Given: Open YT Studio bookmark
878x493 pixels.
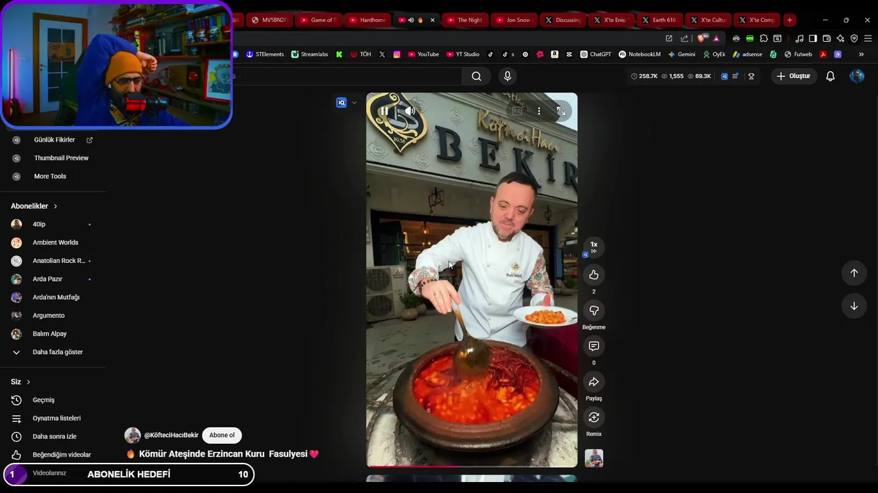Looking at the screenshot, I should point(463,54).
